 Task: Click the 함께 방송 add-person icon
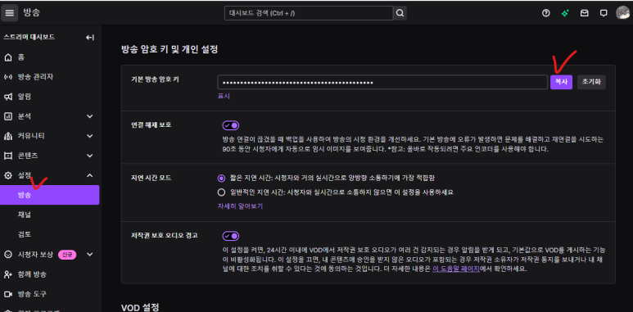tap(7, 274)
